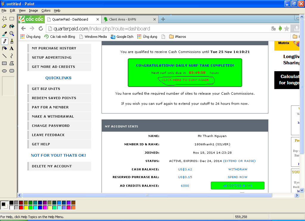Screen dimensions: 305x221
Task: Choose the Pencil tool
Action: point(4,41)
